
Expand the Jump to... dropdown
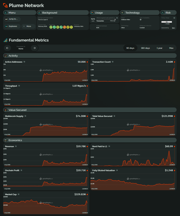[13, 19]
